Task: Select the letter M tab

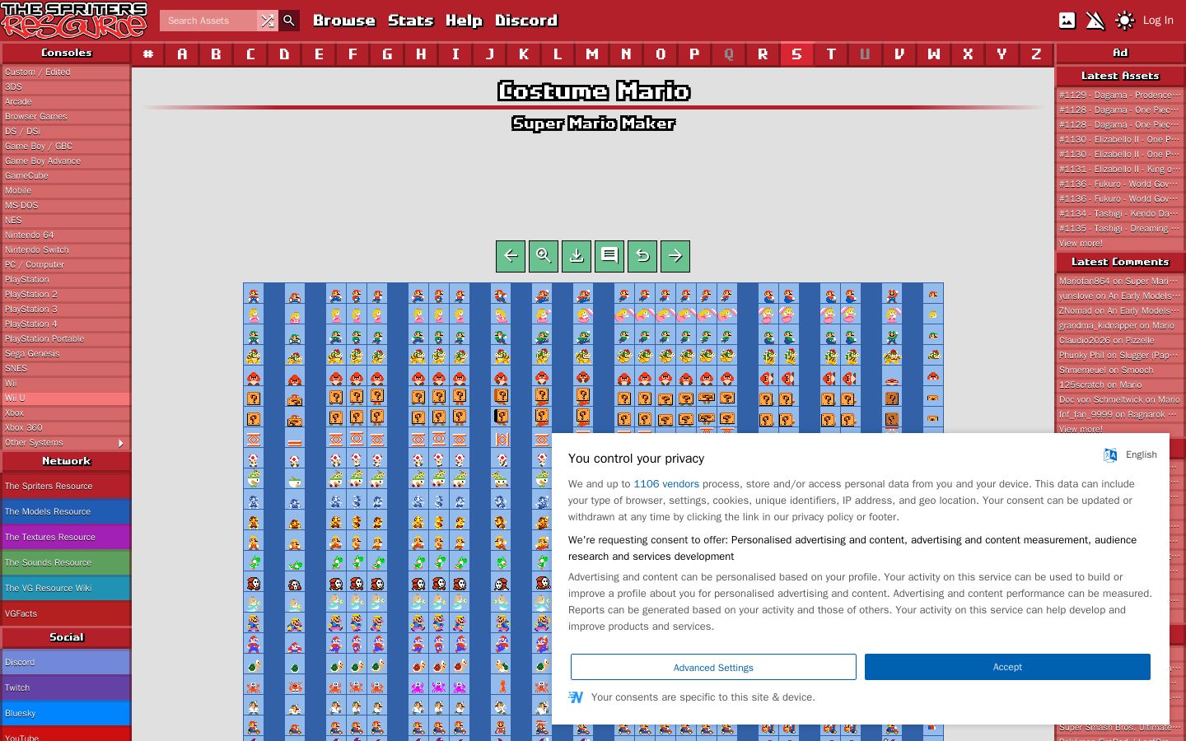Action: (591, 54)
